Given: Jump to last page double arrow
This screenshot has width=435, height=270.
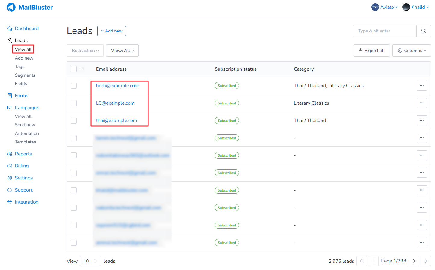Looking at the screenshot, I should [x=425, y=261].
